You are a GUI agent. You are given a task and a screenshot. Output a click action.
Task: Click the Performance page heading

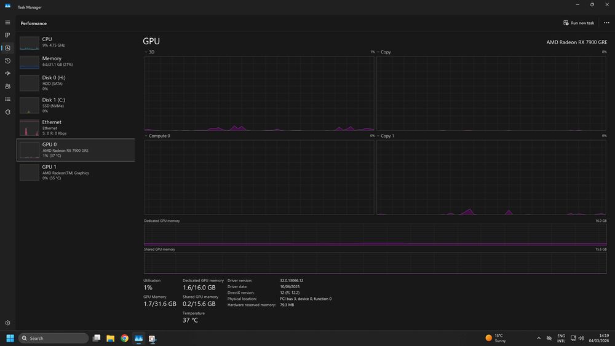click(34, 23)
